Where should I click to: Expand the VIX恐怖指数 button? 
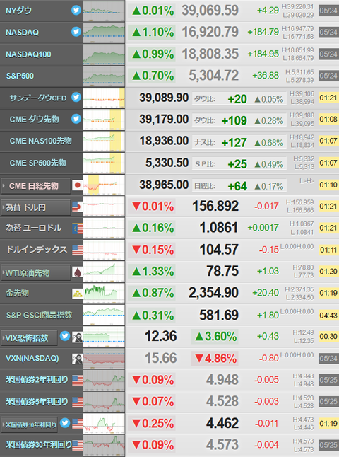pyautogui.click(x=29, y=337)
